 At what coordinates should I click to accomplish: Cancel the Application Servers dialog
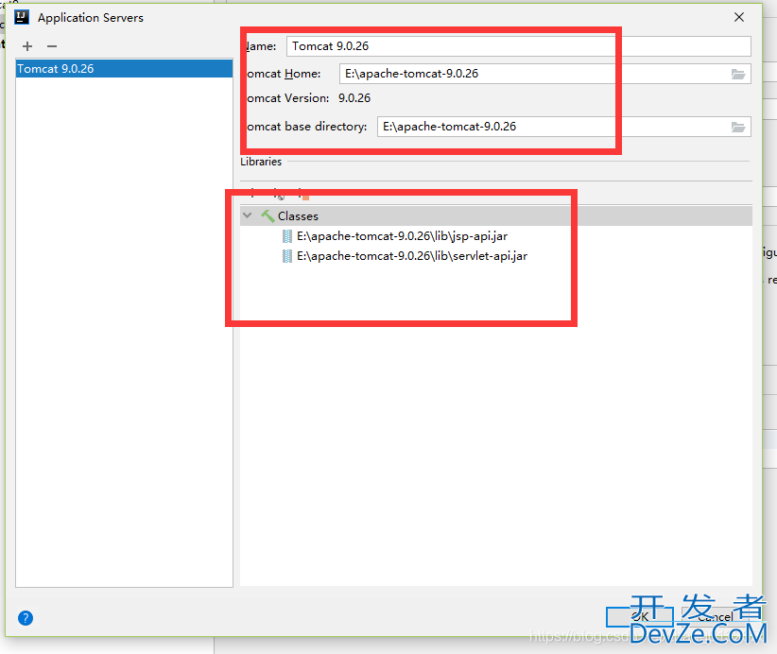pyautogui.click(x=715, y=616)
